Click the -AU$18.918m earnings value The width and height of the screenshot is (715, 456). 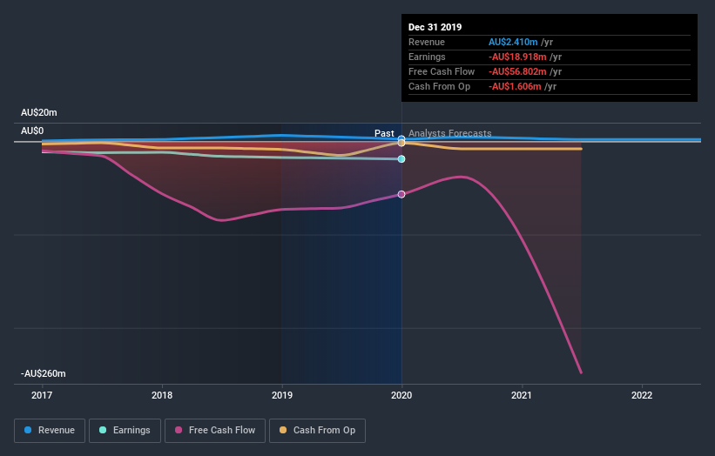pos(517,57)
